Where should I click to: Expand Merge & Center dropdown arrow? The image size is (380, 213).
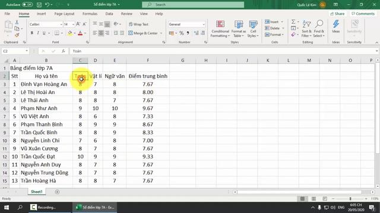[x=161, y=33]
